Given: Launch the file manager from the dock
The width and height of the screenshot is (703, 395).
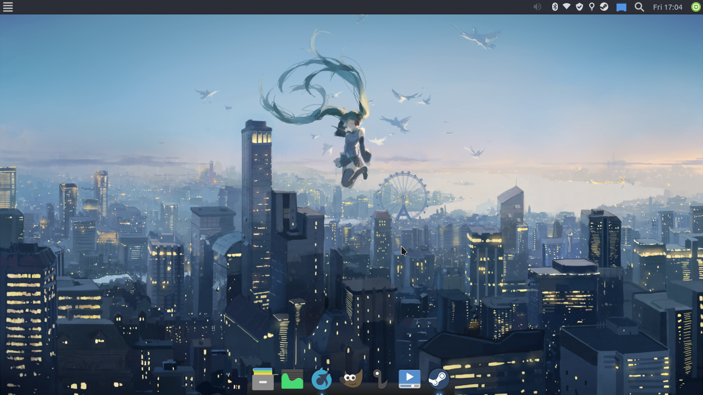Looking at the screenshot, I should pos(263,380).
